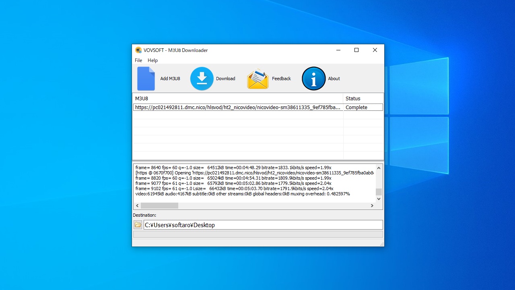Click the VOVSOFT app icon in title bar
The height and width of the screenshot is (290, 515).
(138, 50)
